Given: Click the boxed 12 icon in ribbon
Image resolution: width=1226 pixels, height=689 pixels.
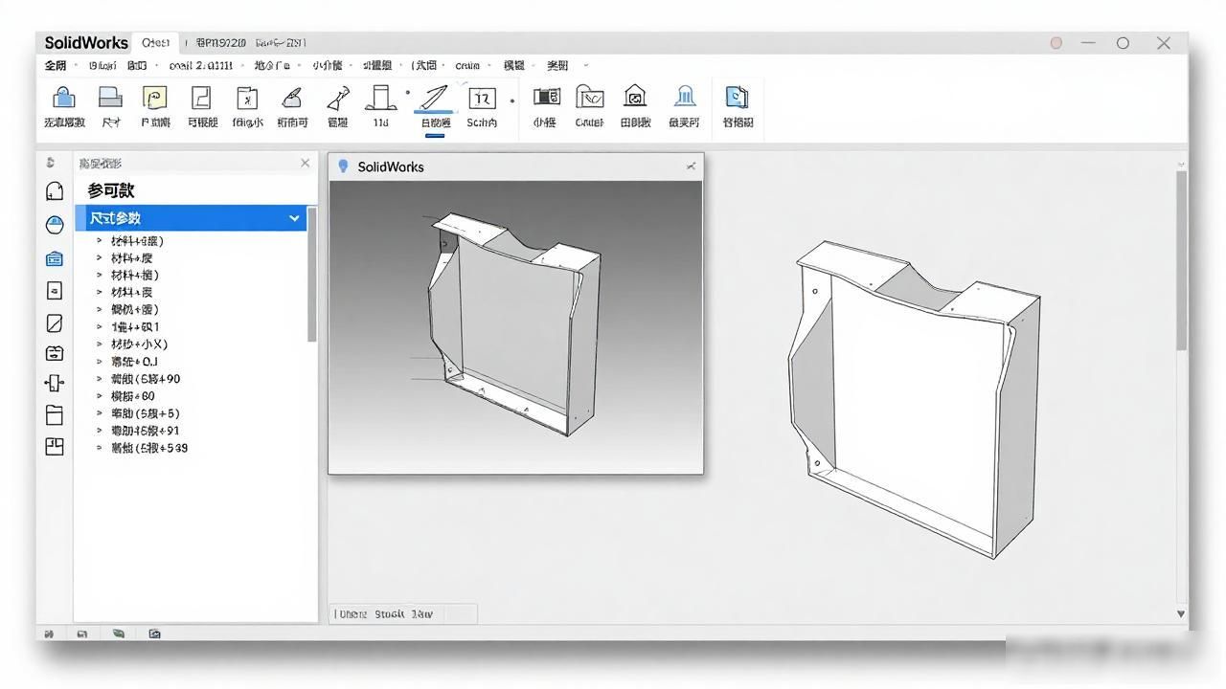Looking at the screenshot, I should tap(482, 98).
